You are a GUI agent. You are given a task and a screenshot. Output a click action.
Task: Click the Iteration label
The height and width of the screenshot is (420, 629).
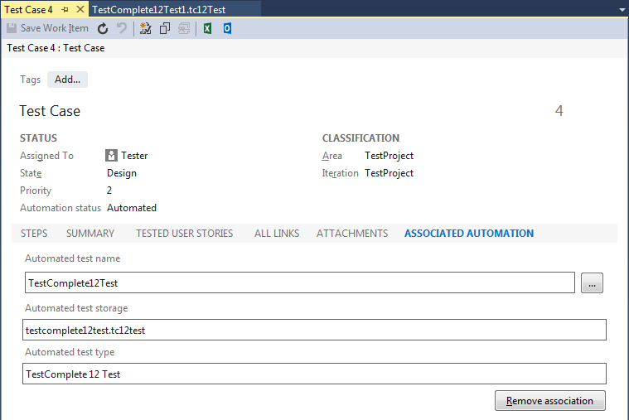[x=340, y=173]
